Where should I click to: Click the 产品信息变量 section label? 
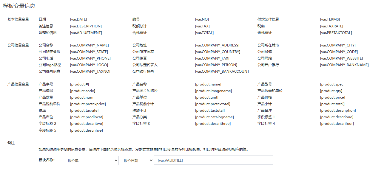pos(18,84)
